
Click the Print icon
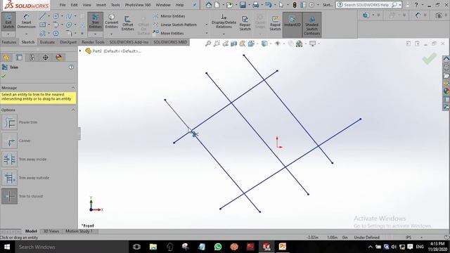click(x=255, y=5)
